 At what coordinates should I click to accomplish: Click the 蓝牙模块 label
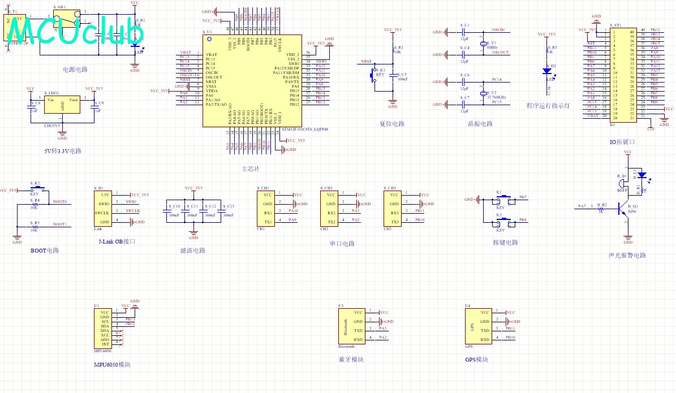click(351, 360)
